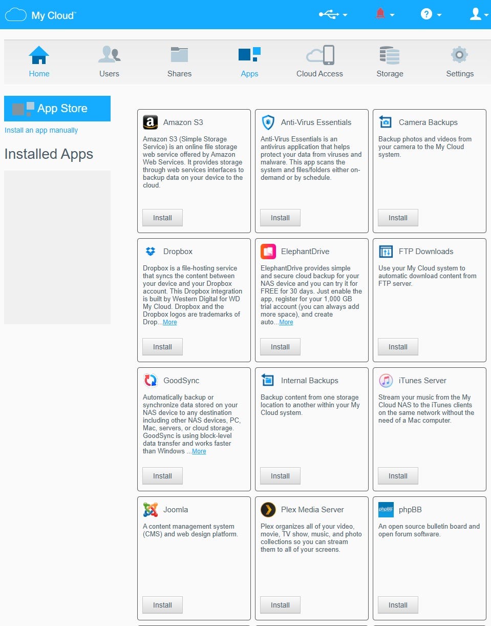Install the Internal Backups app
The width and height of the screenshot is (491, 626).
(x=280, y=476)
